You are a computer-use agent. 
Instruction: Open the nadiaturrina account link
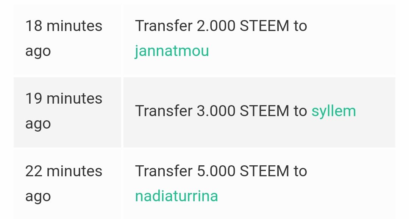[176, 196]
